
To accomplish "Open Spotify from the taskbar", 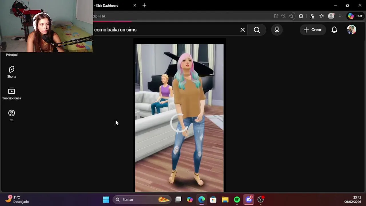I will (237, 199).
